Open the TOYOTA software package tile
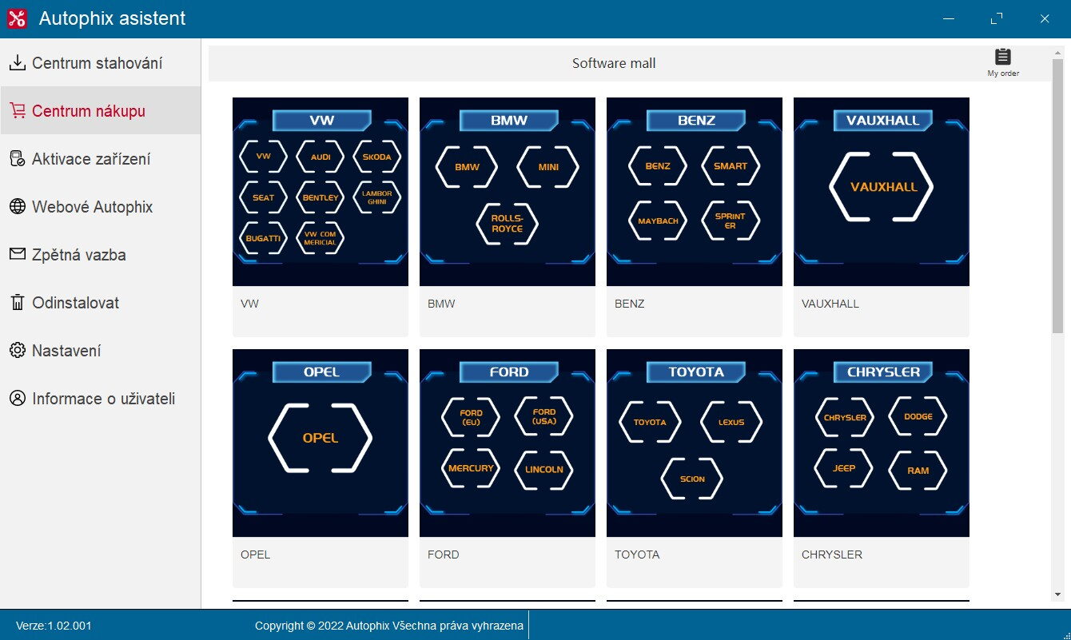The height and width of the screenshot is (640, 1071). [694, 443]
